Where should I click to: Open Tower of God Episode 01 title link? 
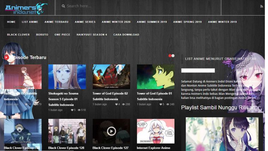(154, 96)
